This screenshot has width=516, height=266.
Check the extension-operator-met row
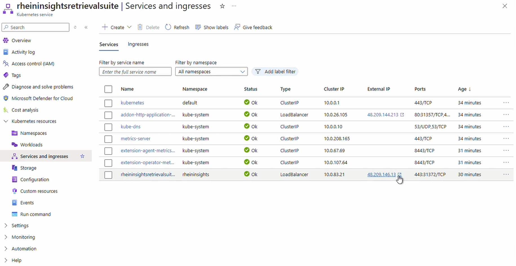108,163
